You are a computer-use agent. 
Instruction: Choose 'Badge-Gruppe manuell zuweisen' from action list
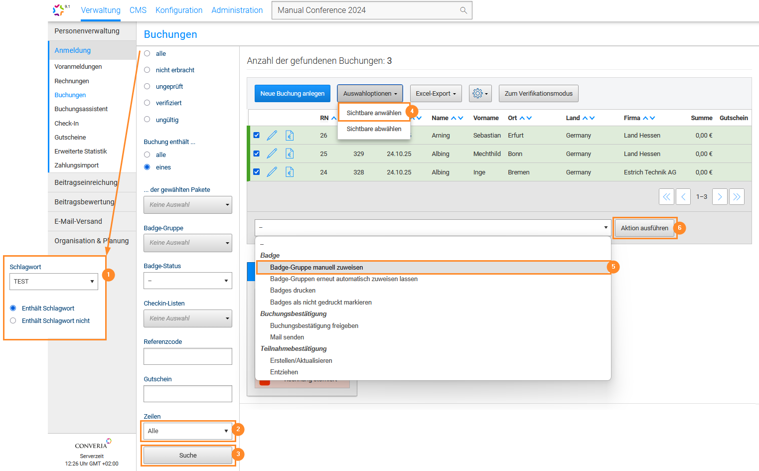316,268
